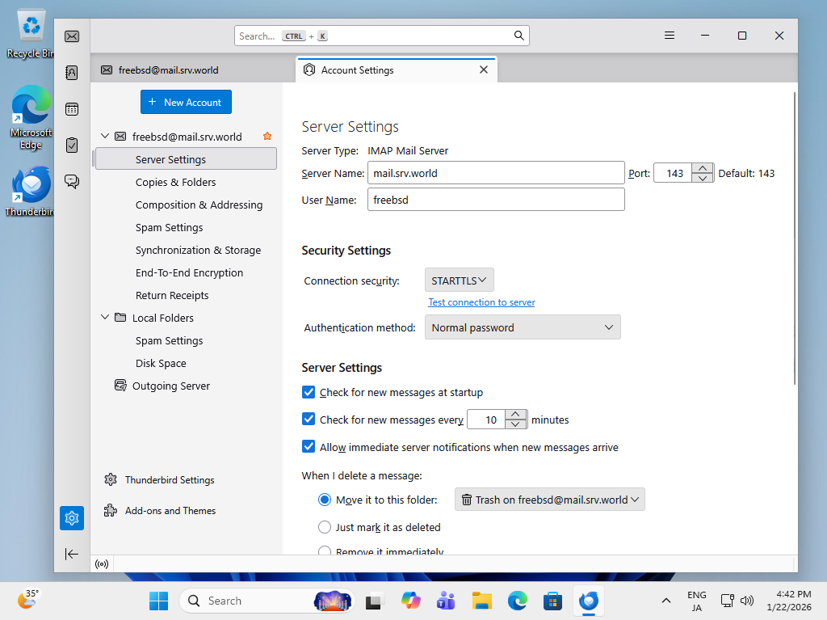
Task: Select Just mark it as deleted
Action: [x=325, y=527]
